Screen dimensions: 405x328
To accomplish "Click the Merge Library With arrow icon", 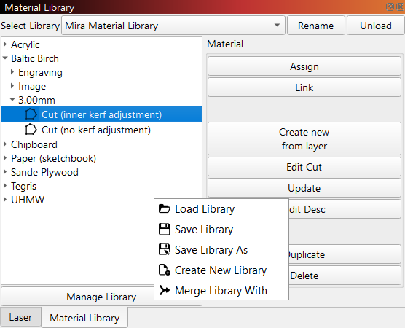I will 165,290.
